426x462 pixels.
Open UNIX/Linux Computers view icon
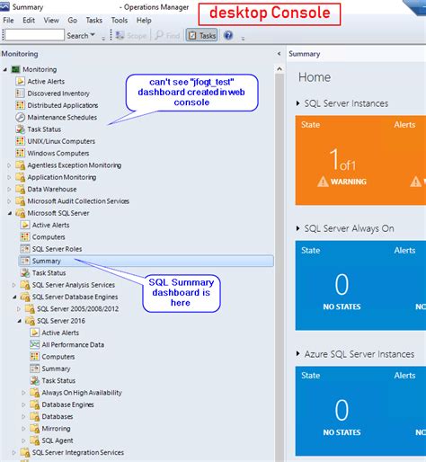click(x=20, y=141)
